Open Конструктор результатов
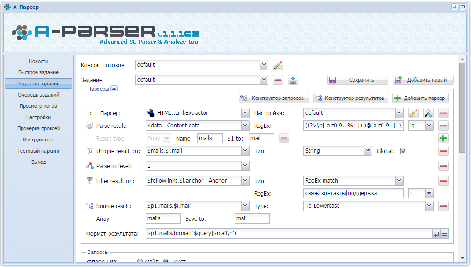Image resolution: width=471 pixels, height=267 pixels. (351, 98)
